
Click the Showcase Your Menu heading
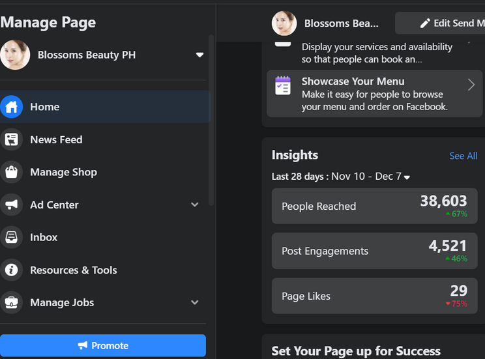point(353,81)
